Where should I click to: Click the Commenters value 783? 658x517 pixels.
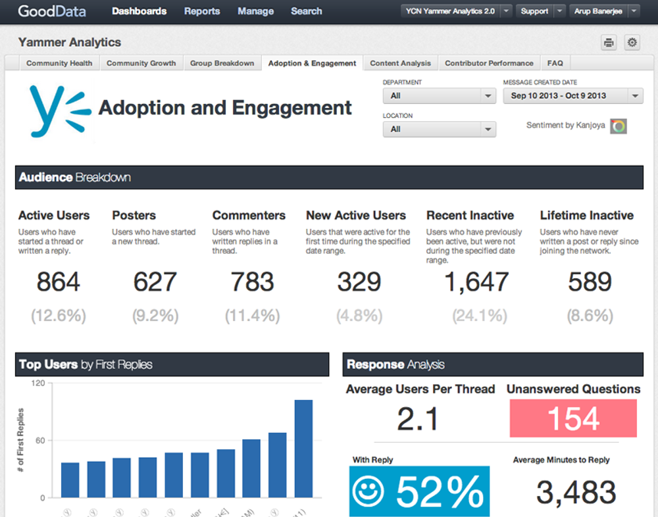pos(252,282)
